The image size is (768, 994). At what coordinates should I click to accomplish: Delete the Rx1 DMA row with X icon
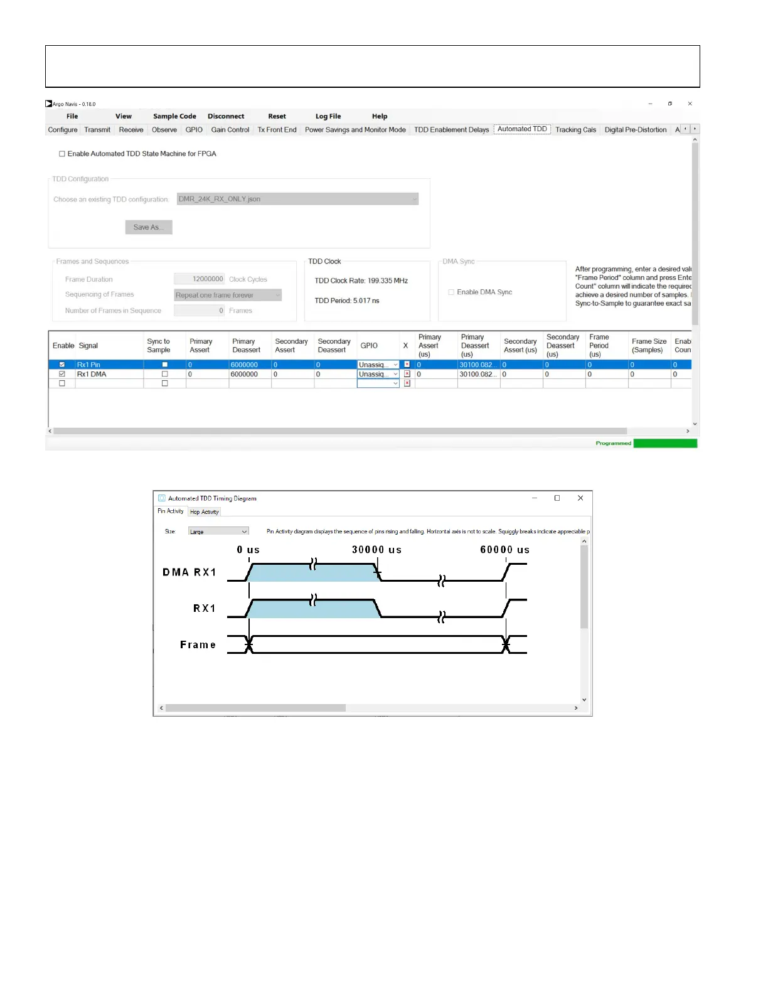(407, 374)
